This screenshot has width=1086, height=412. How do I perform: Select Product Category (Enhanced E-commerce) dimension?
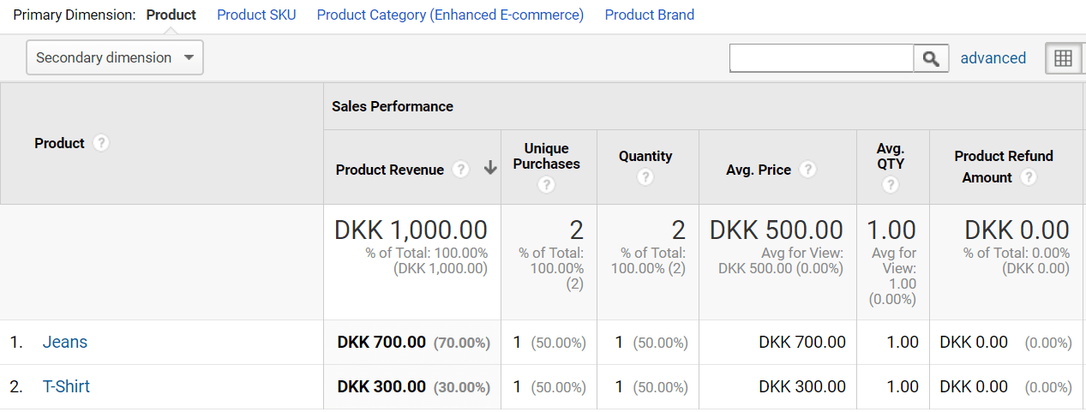coord(450,15)
